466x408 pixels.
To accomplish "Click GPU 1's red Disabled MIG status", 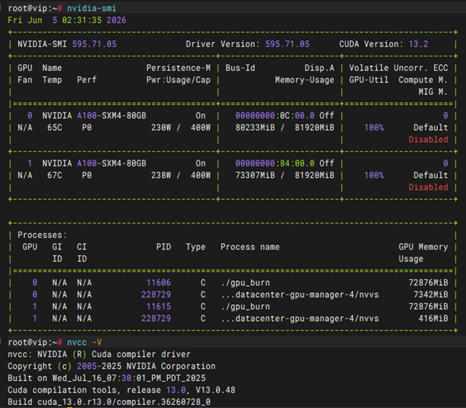I will tap(429, 187).
